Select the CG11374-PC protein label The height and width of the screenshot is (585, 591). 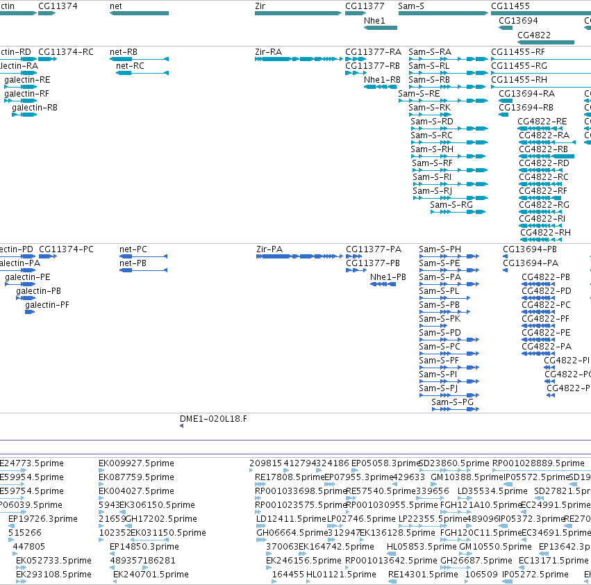click(x=66, y=249)
